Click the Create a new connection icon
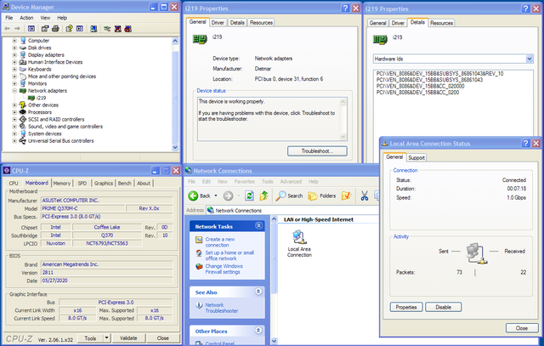Image resolution: width=544 pixels, height=346 pixels. (199, 240)
